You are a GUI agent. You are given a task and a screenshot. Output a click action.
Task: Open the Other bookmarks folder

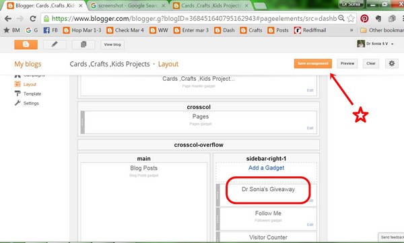coord(382,30)
